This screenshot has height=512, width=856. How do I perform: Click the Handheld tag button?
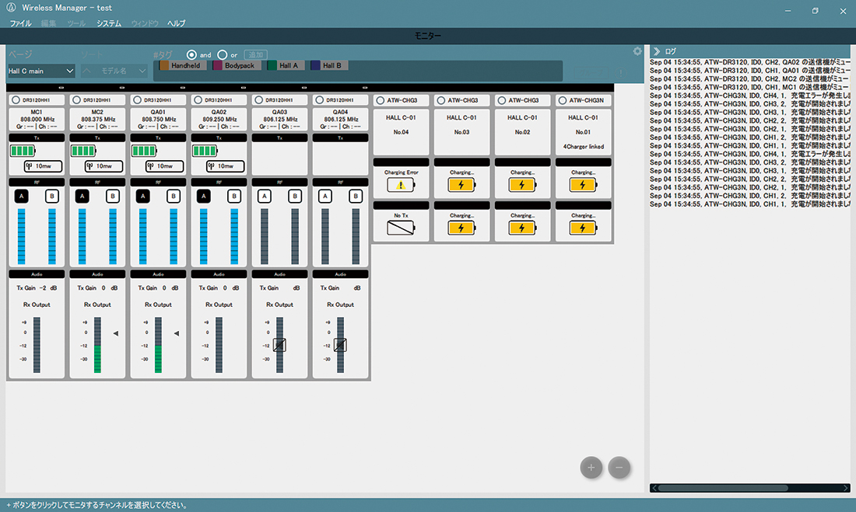181,65
